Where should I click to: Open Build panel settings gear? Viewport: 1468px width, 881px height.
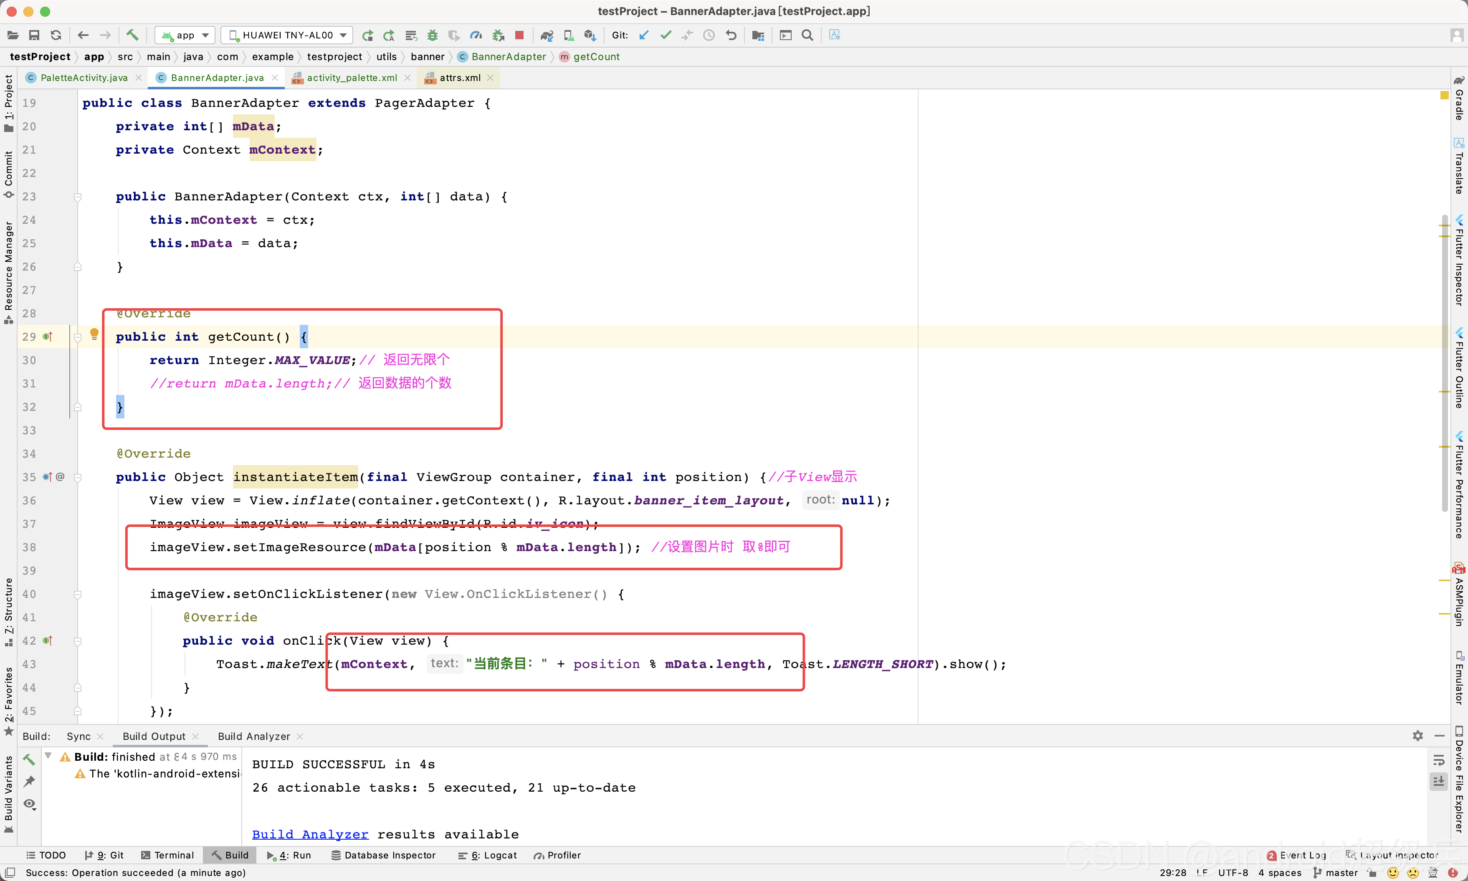1417,736
